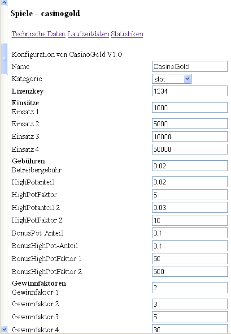This screenshot has height=334, width=231.
Task: Select the Einsatz 1 input field
Action: (x=190, y=107)
